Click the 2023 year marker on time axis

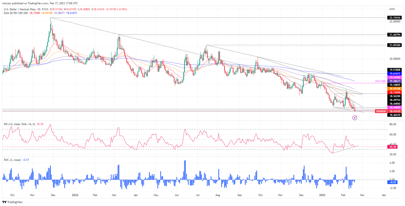click(322, 195)
